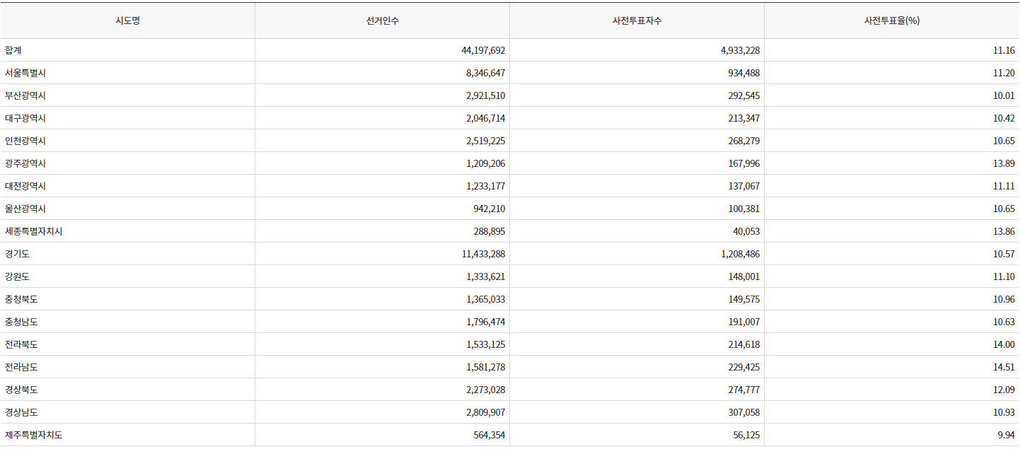
Task: Click the 사전투표율(%) column header
Action: (891, 21)
